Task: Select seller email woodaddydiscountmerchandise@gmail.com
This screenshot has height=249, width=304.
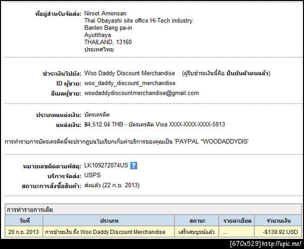Action: click(x=141, y=93)
